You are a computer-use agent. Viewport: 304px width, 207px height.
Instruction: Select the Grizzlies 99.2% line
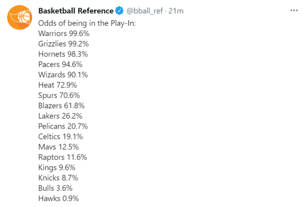pyautogui.click(x=64, y=44)
